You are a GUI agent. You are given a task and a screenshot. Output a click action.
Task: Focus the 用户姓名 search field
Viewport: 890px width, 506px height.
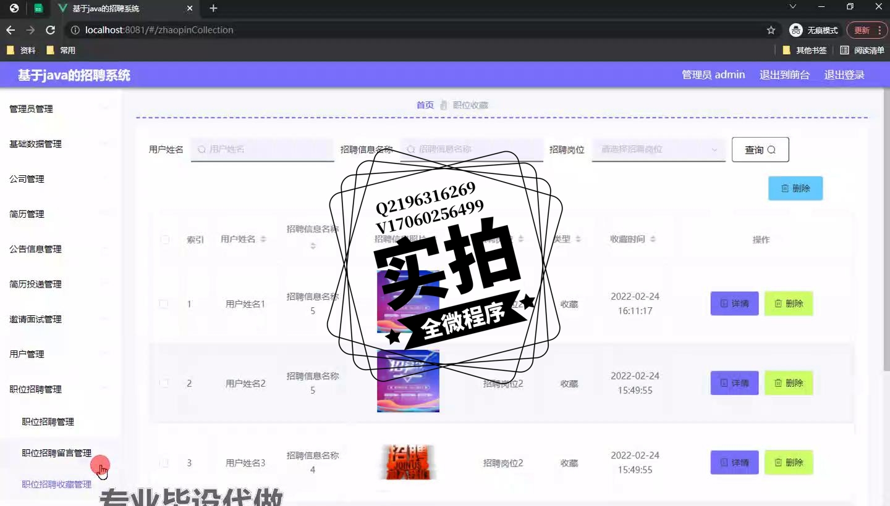click(x=262, y=149)
